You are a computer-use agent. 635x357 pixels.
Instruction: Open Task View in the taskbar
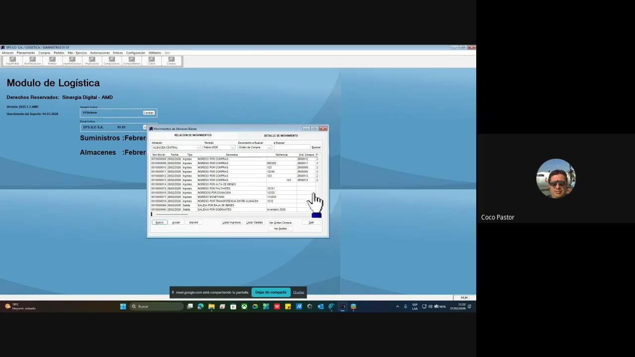(x=190, y=306)
